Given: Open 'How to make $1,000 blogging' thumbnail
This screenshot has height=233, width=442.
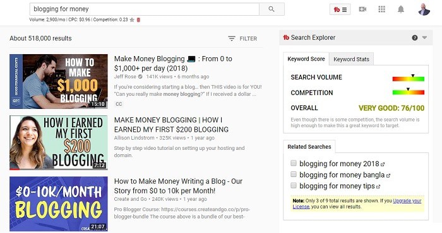Looking at the screenshot, I should pos(59,81).
